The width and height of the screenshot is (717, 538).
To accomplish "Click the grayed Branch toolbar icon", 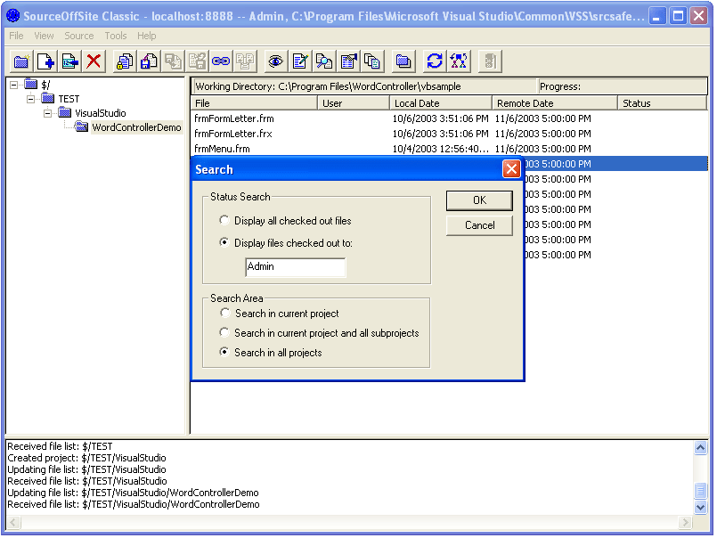I will tap(245, 61).
